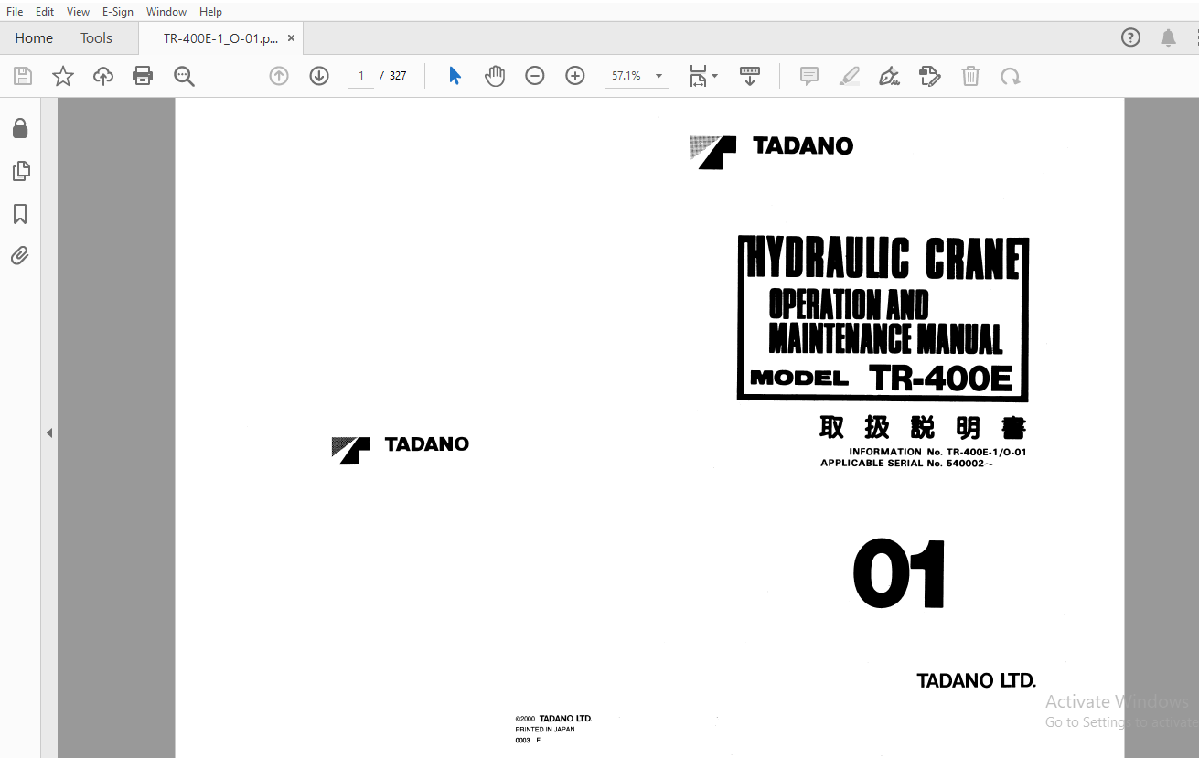Image resolution: width=1199 pixels, height=758 pixels.
Task: Open the 57.1% zoom level dropdown
Action: click(x=637, y=76)
